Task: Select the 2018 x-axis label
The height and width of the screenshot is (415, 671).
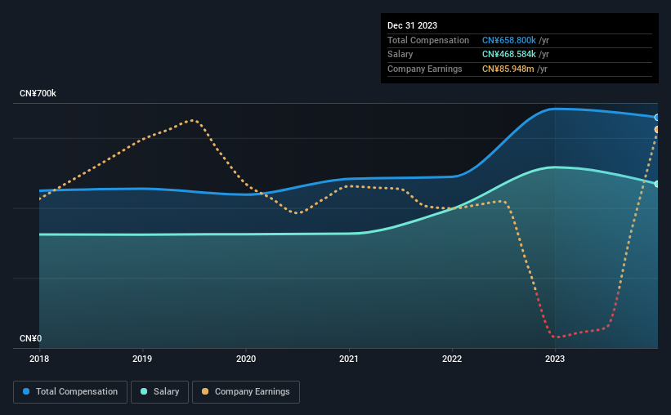Action: tap(39, 359)
